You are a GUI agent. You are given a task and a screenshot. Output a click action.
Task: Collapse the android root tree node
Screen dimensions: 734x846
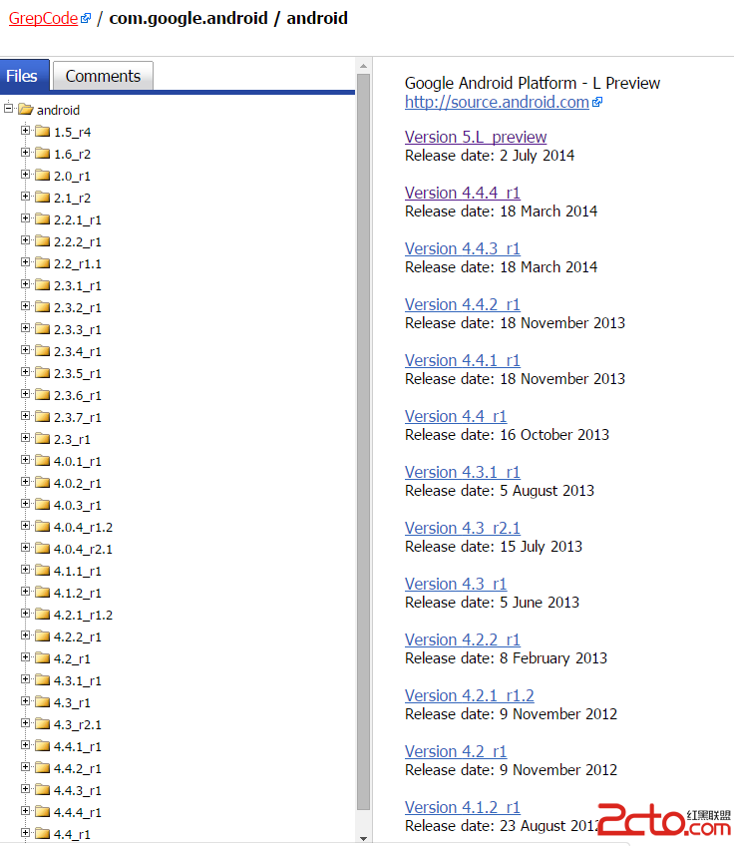click(x=8, y=109)
